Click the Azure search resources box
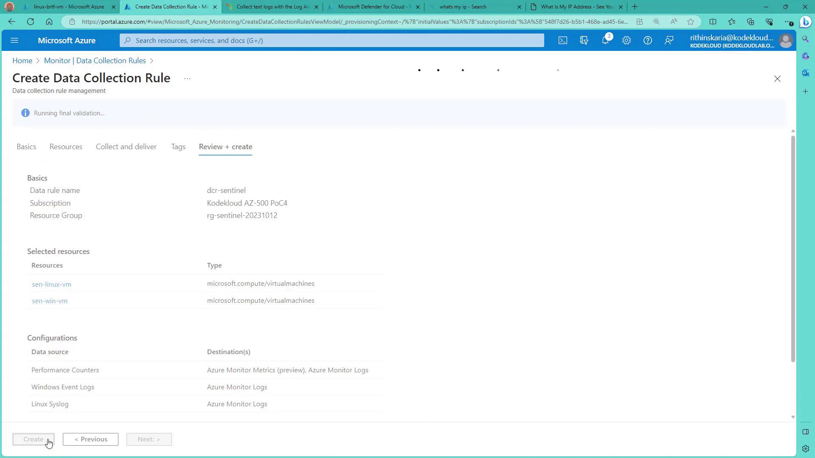The image size is (815, 458). point(331,41)
